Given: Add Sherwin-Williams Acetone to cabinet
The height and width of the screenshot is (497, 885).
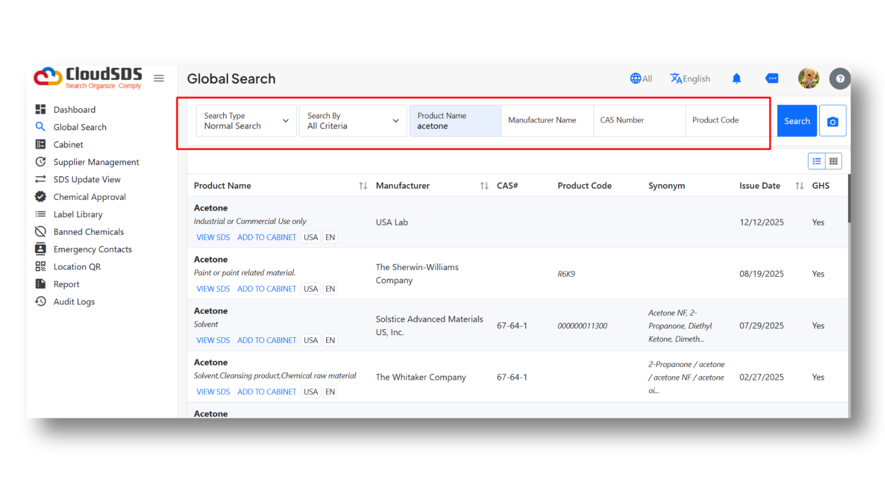Looking at the screenshot, I should pos(266,289).
